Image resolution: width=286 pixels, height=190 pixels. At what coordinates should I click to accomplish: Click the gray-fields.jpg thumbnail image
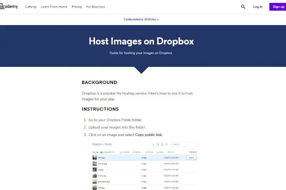click(x=95, y=182)
